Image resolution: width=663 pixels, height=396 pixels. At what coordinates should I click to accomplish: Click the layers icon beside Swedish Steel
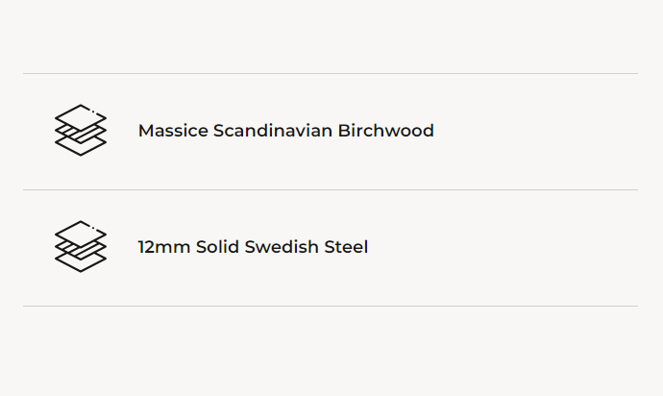click(x=81, y=246)
